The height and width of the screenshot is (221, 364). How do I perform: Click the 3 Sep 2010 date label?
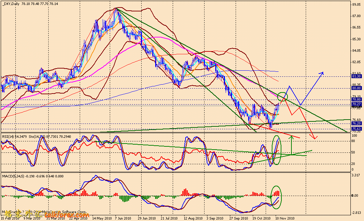coord(215,219)
